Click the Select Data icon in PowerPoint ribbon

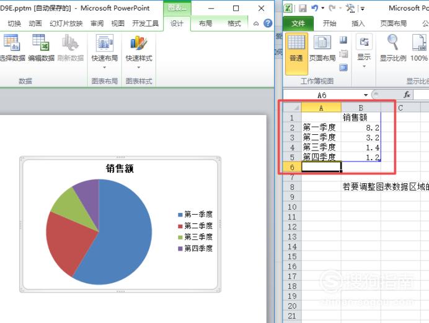click(x=12, y=48)
